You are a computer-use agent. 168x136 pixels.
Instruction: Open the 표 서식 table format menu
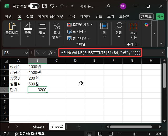tap(77, 31)
